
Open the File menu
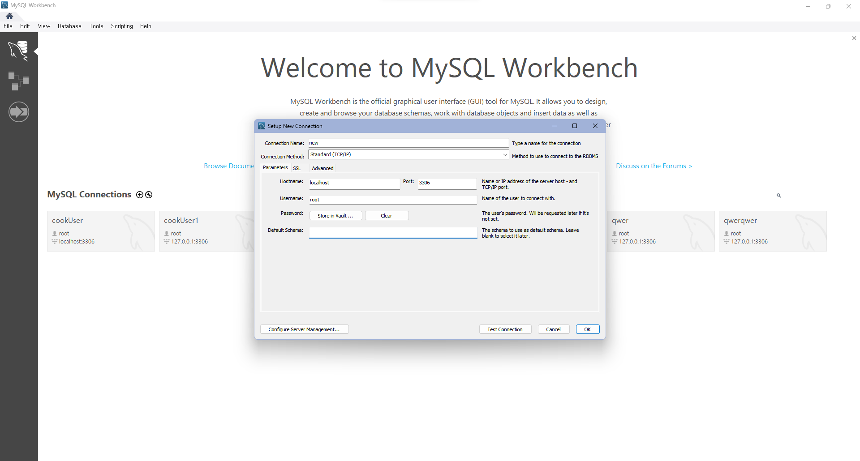pyautogui.click(x=8, y=26)
